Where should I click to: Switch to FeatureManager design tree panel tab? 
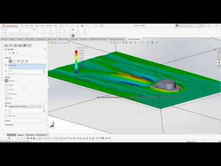click(x=6, y=46)
